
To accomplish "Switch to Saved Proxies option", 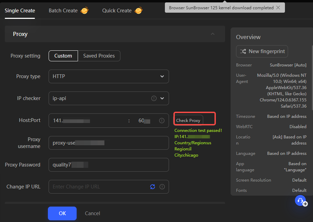I will pos(99,56).
